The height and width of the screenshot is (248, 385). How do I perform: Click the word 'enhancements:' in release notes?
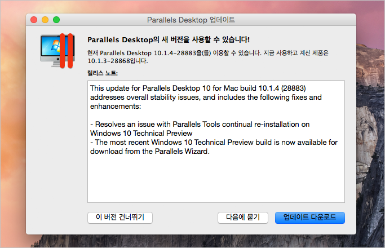[116, 107]
